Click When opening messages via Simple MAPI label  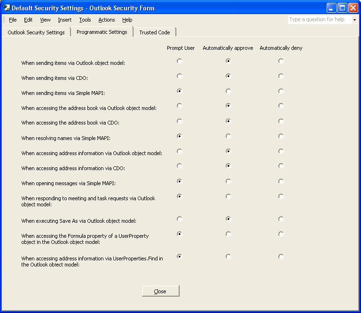click(68, 183)
